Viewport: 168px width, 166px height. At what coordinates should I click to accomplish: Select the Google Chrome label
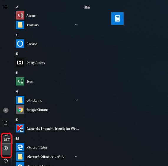point(37,110)
